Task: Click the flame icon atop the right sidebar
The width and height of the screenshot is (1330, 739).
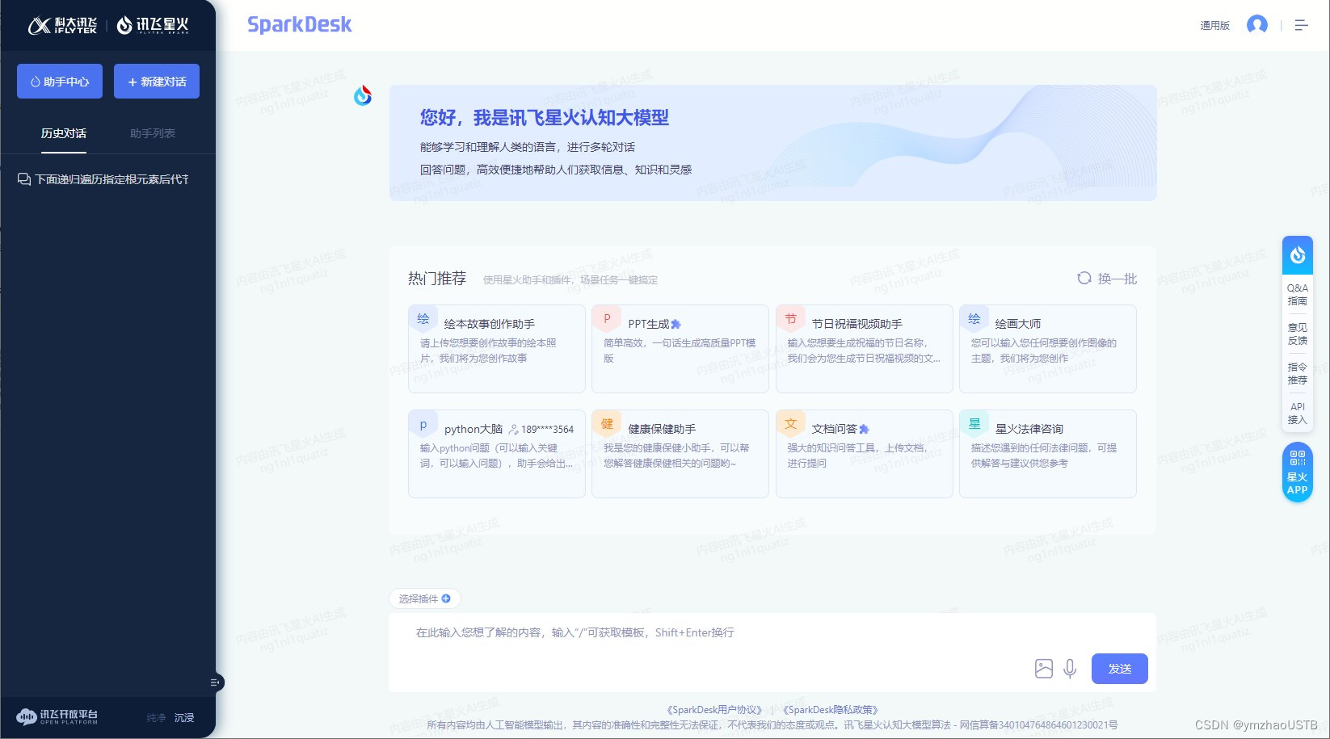Action: coord(1297,254)
